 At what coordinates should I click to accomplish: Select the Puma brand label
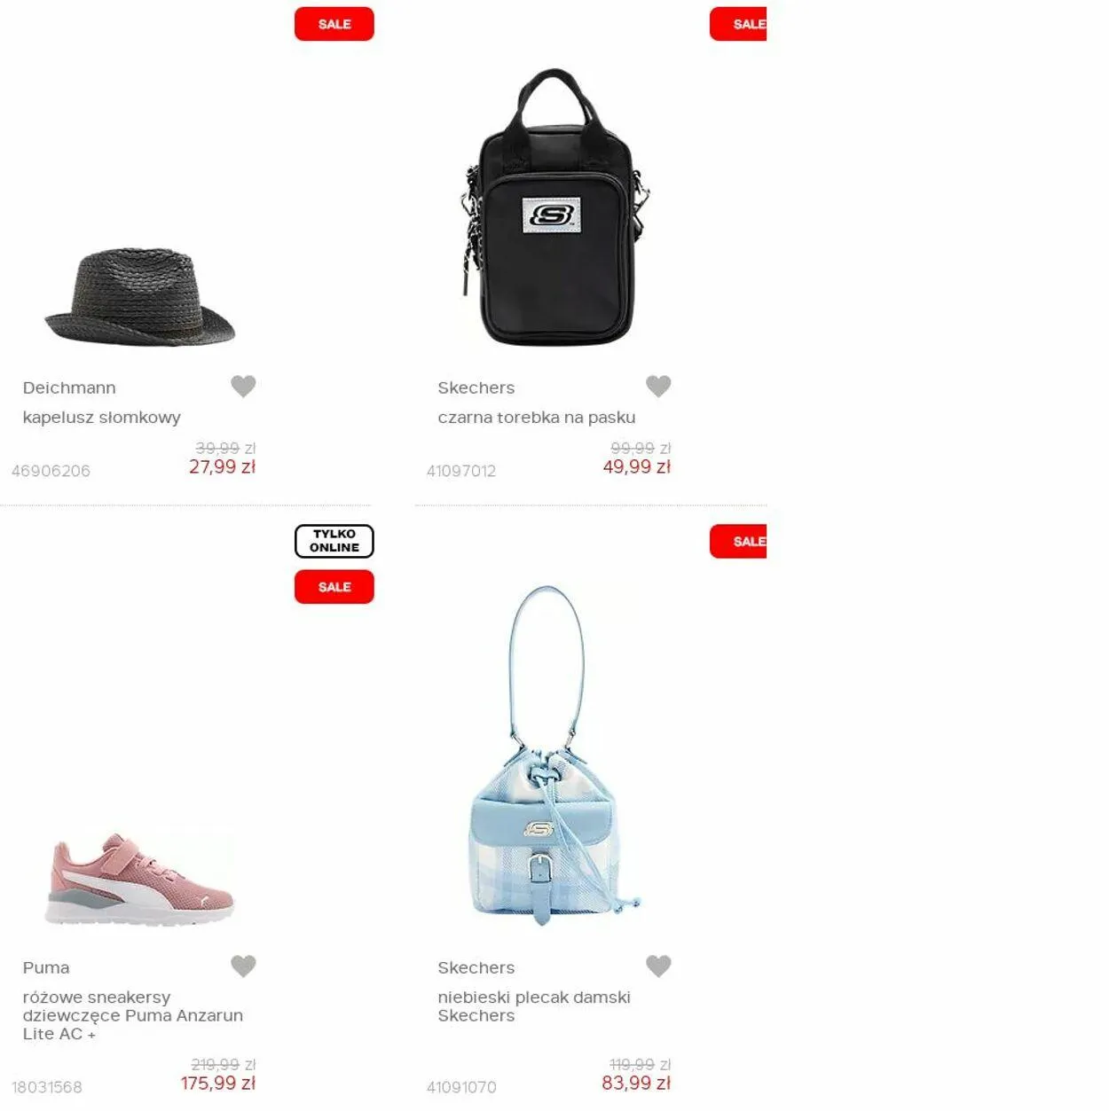[x=46, y=967]
